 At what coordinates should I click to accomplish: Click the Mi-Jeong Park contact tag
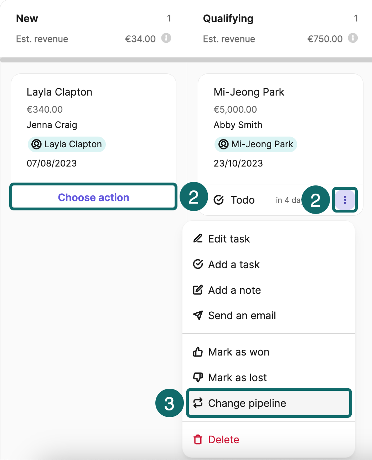(255, 144)
